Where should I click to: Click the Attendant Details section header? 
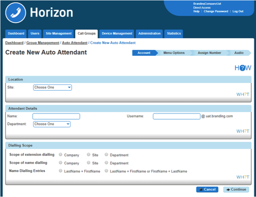128,109
